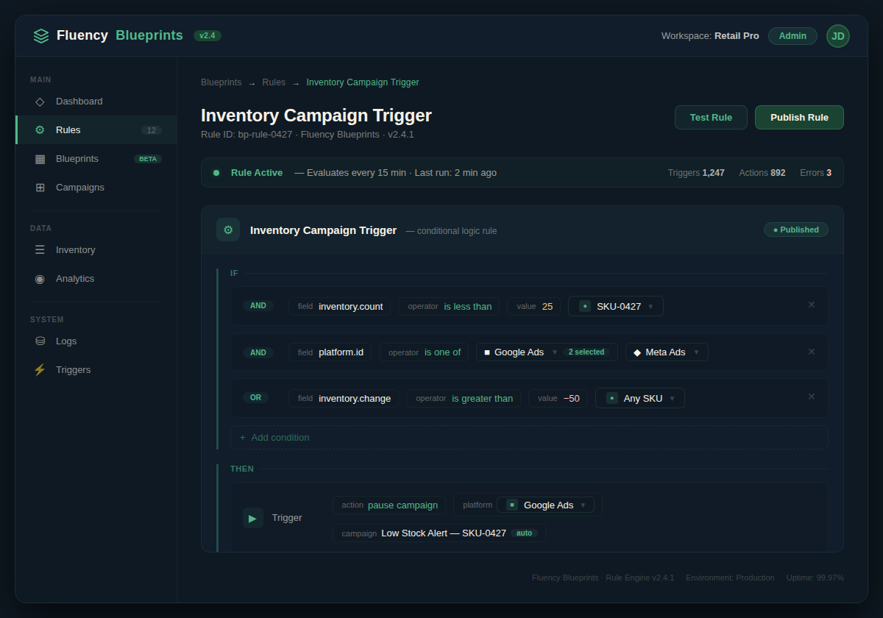Go to Campaigns in the sidebar
Image resolution: width=883 pixels, height=618 pixels.
[96, 188]
